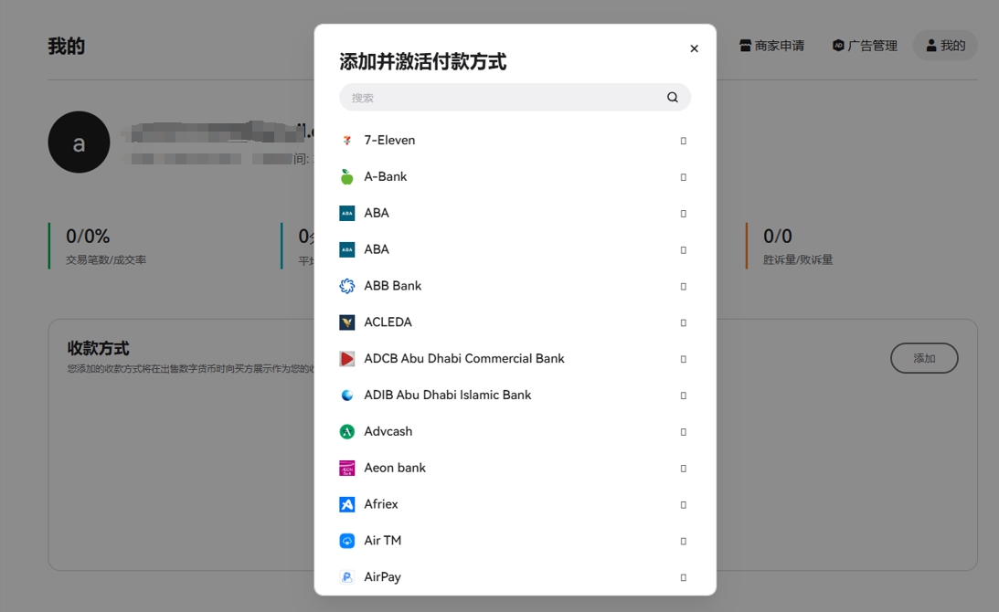The height and width of the screenshot is (612, 999).
Task: Click the 添加 button in 收款方式
Action: pos(923,358)
